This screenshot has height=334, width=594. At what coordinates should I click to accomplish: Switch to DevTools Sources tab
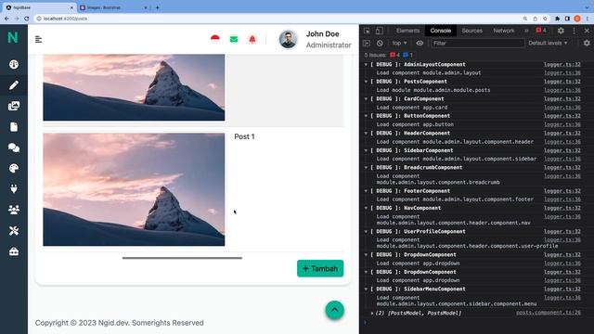472,31
